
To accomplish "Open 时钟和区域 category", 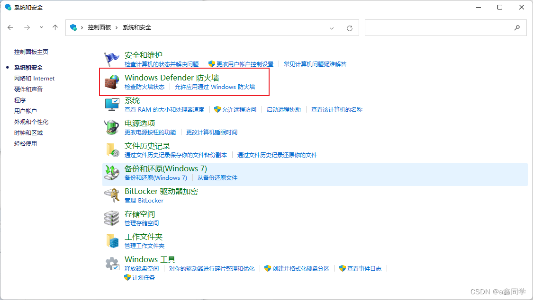I will (x=28, y=132).
